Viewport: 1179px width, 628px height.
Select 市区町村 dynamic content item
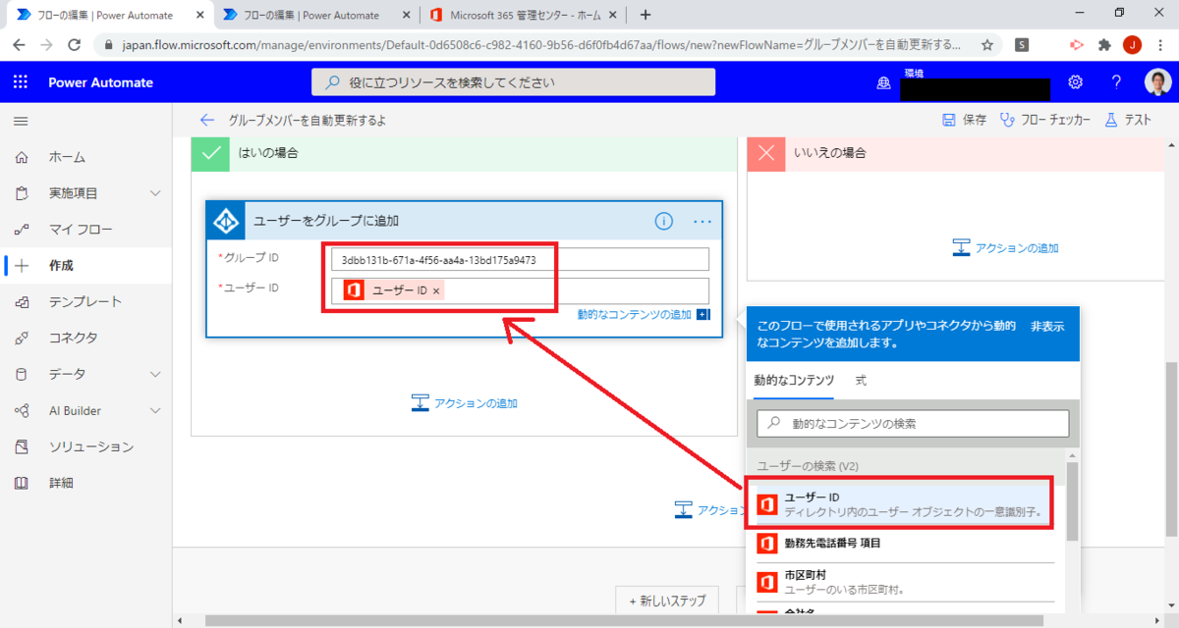click(906, 581)
